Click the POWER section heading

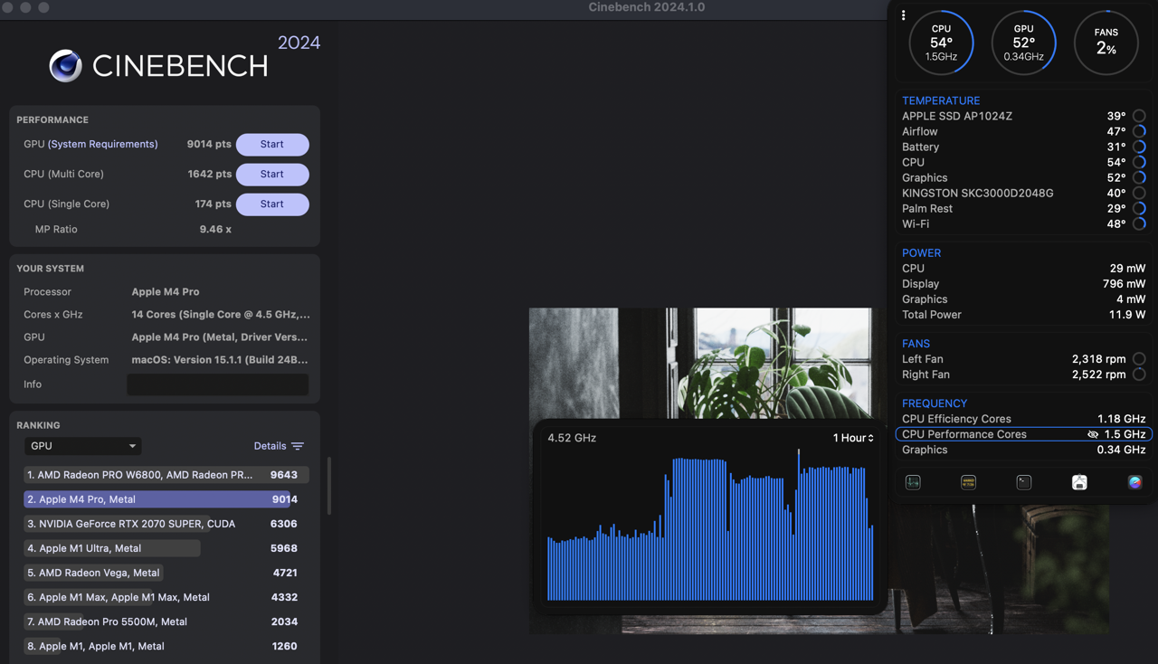point(922,253)
